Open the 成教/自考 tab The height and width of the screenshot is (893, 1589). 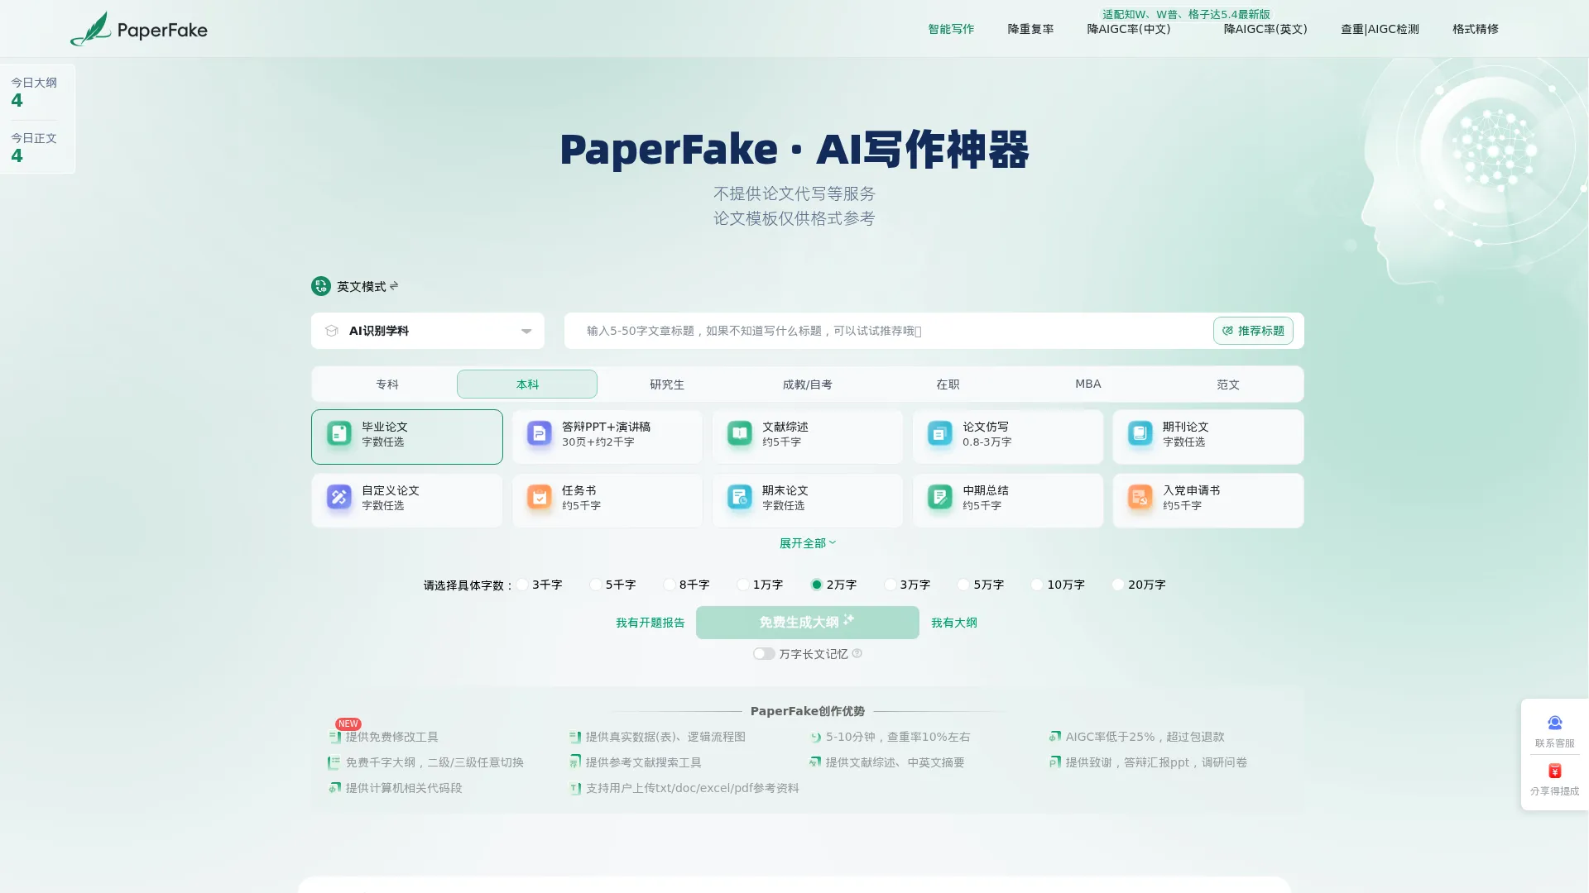click(x=808, y=384)
